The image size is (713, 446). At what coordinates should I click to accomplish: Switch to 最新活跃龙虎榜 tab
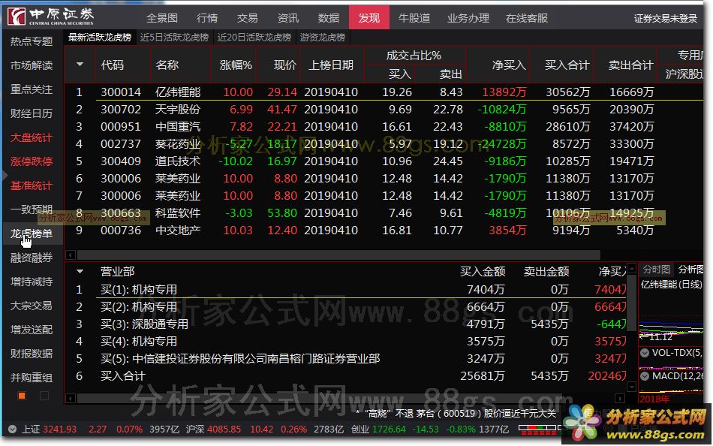click(x=100, y=38)
